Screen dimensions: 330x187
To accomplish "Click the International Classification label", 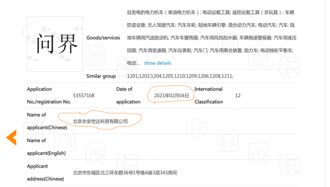I will (209, 96).
